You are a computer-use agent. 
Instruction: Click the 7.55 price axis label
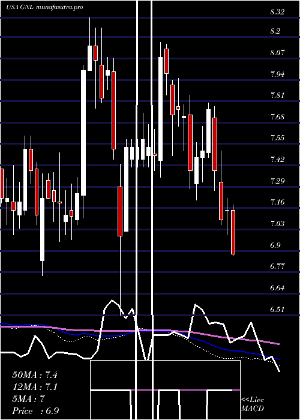point(277,138)
